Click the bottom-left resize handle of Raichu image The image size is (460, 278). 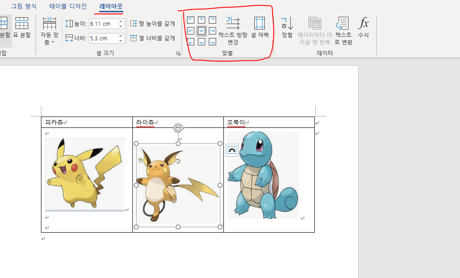136,227
